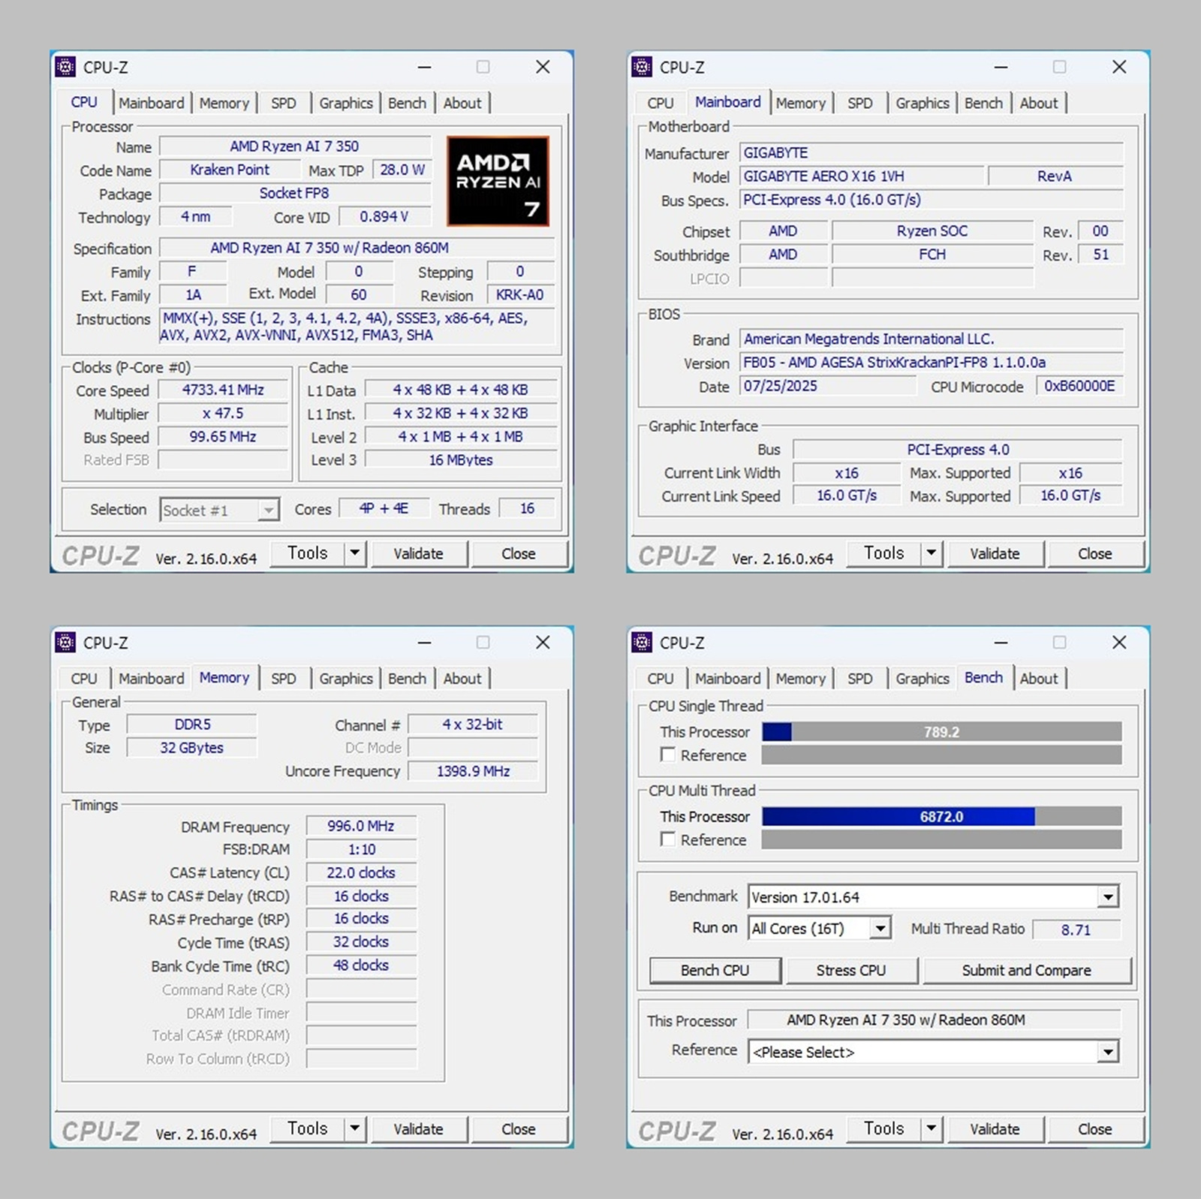The height and width of the screenshot is (1199, 1201).
Task: Click the Multi Thread Ratio value 8.71
Action: click(x=1076, y=929)
